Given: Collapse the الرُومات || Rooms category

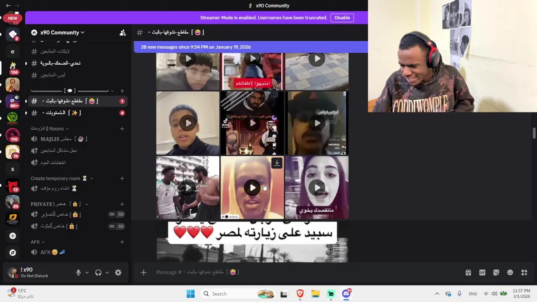Looking at the screenshot, I should 50,129.
